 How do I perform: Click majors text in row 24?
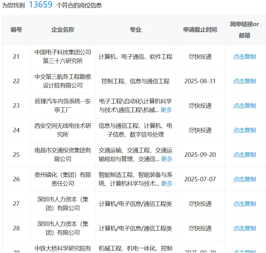[135, 130]
